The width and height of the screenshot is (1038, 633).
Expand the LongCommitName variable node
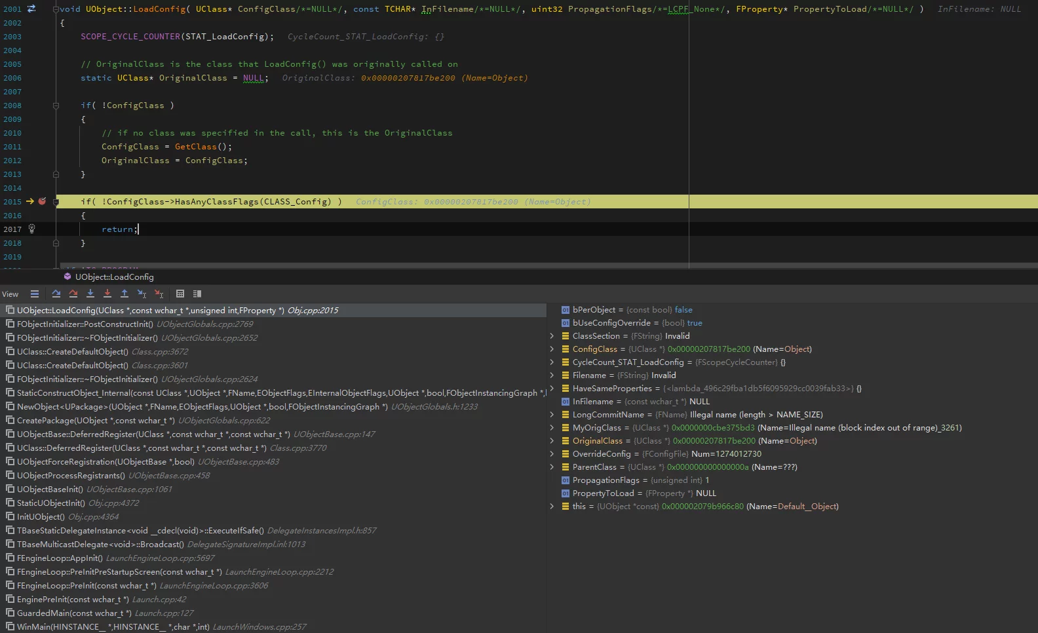click(552, 415)
